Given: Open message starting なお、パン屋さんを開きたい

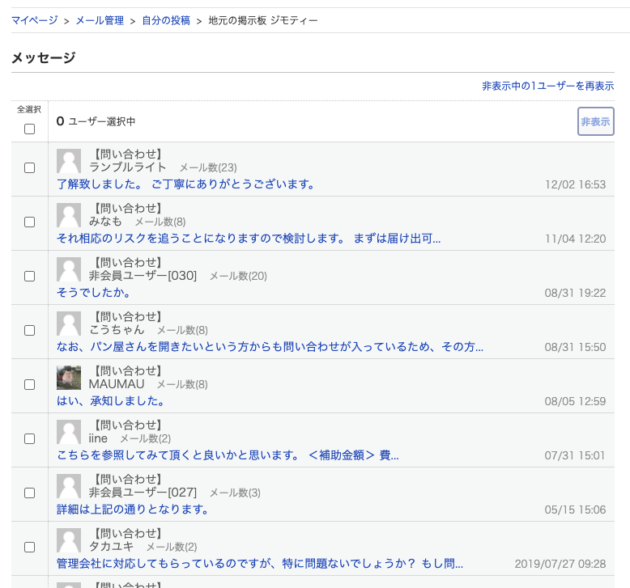Looking at the screenshot, I should tap(270, 347).
